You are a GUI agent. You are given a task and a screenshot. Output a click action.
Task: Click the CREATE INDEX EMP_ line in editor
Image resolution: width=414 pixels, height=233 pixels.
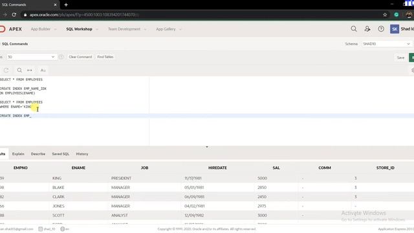[16, 116]
